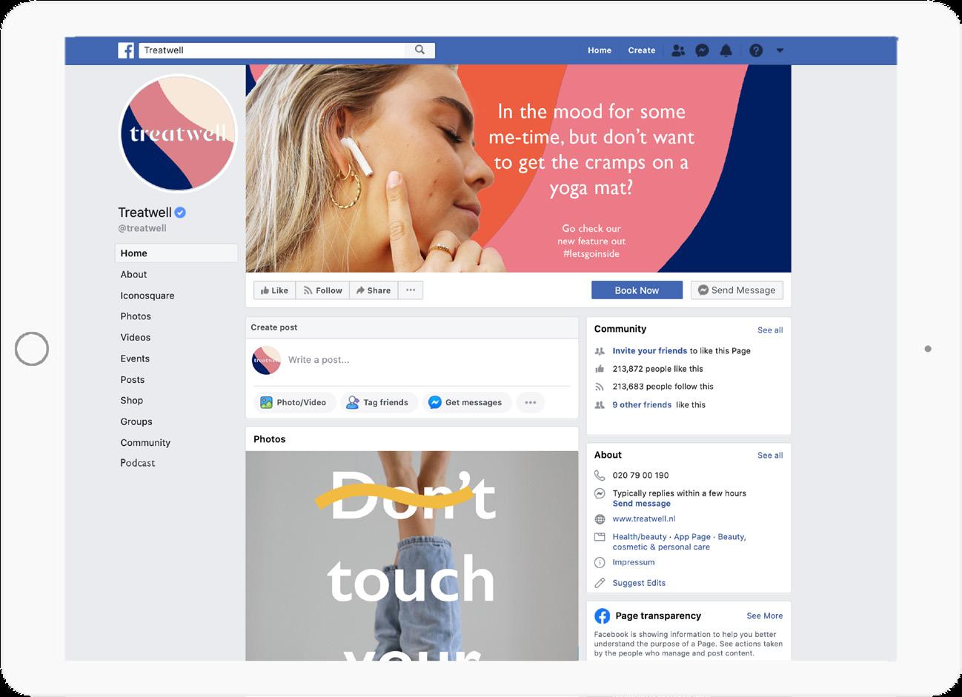Click the Health/beauty category link

click(640, 537)
